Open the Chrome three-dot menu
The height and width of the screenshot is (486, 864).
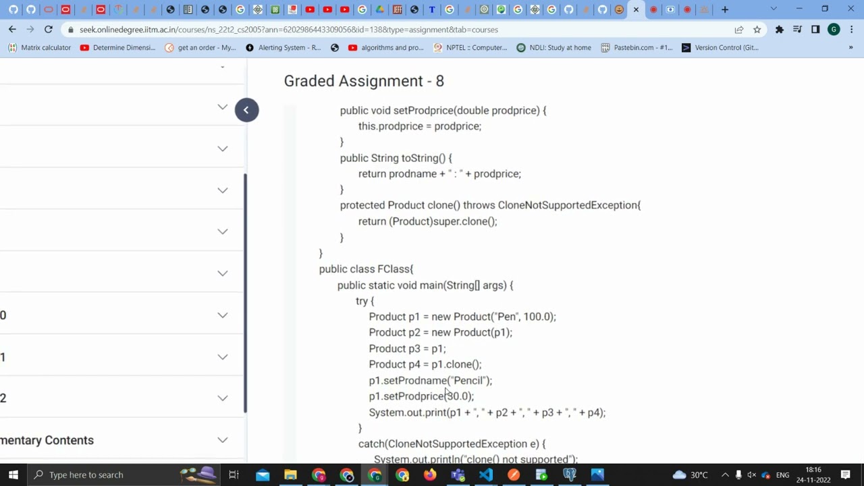[852, 30]
